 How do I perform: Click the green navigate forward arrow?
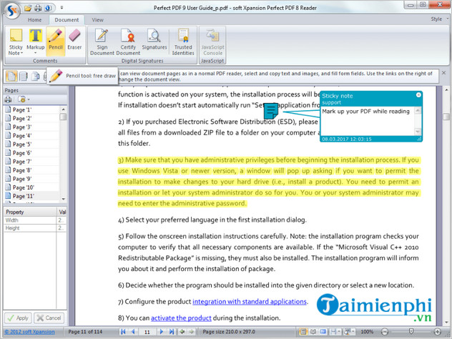192,332
